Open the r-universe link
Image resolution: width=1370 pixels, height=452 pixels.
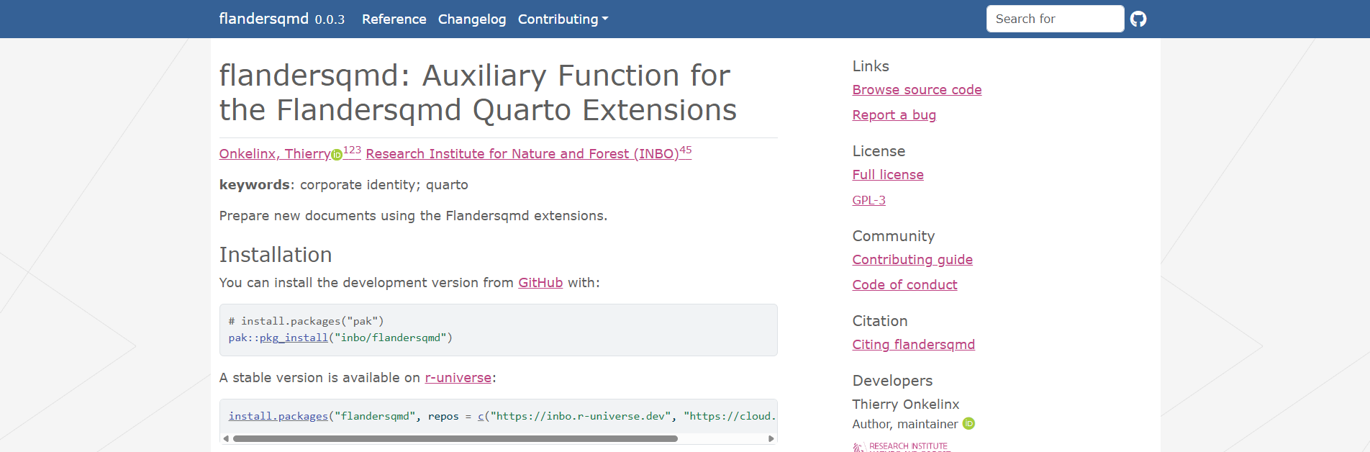pos(458,378)
